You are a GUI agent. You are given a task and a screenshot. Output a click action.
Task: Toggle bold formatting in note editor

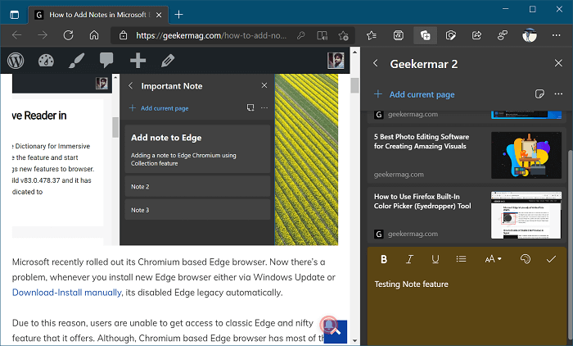384,259
